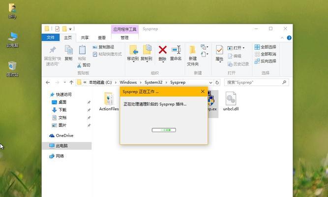328x197 pixels.
Task: Switch to the Manage ribbon tab
Action: pos(125,37)
